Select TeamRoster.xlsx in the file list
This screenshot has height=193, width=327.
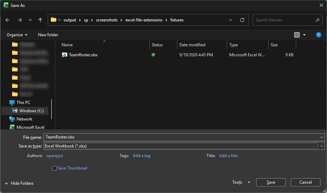(83, 55)
